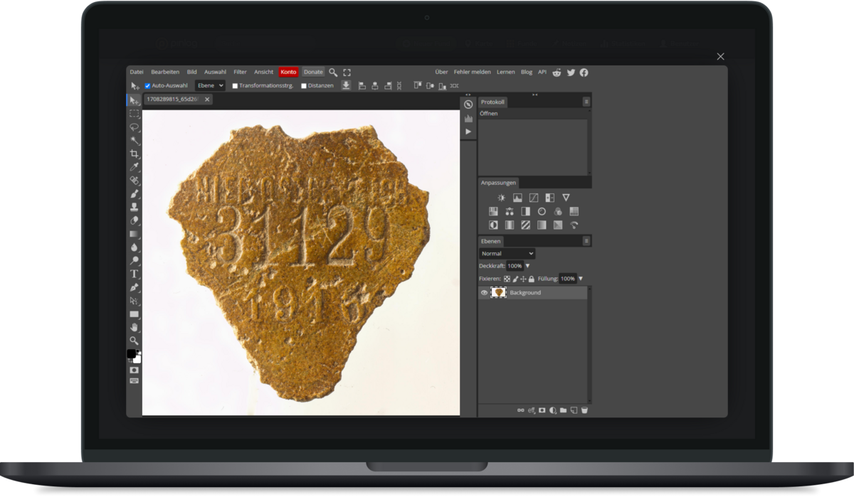This screenshot has height=497, width=854.
Task: Hide the Background layer via eye icon
Action: pos(485,293)
